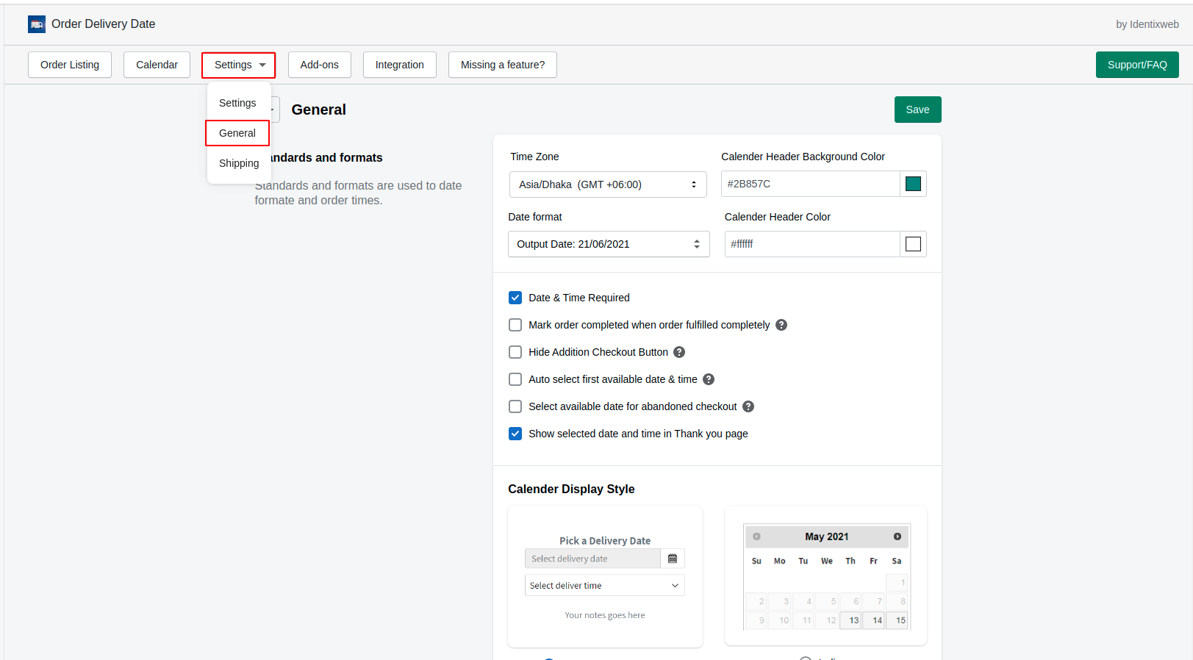
Task: Click help icon beside Hide Addition Checkout Button
Action: (679, 352)
